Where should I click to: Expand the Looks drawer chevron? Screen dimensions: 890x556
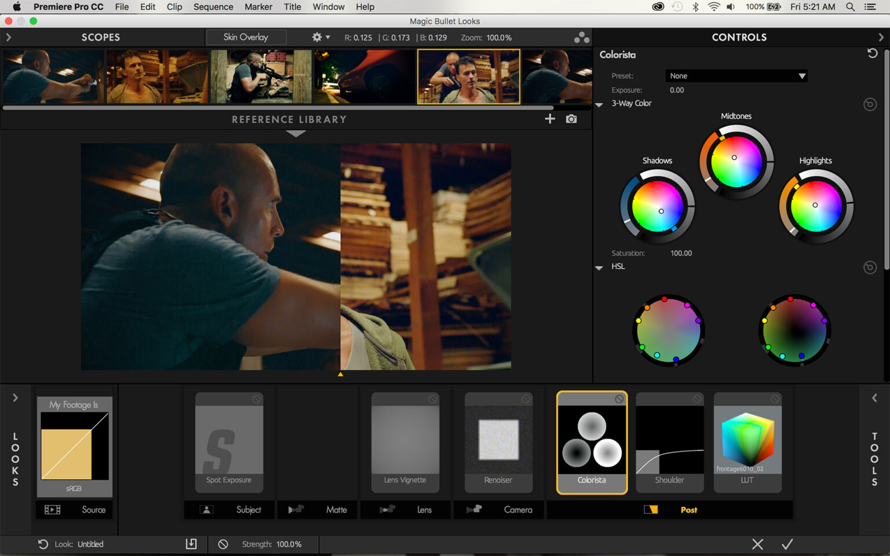15,398
